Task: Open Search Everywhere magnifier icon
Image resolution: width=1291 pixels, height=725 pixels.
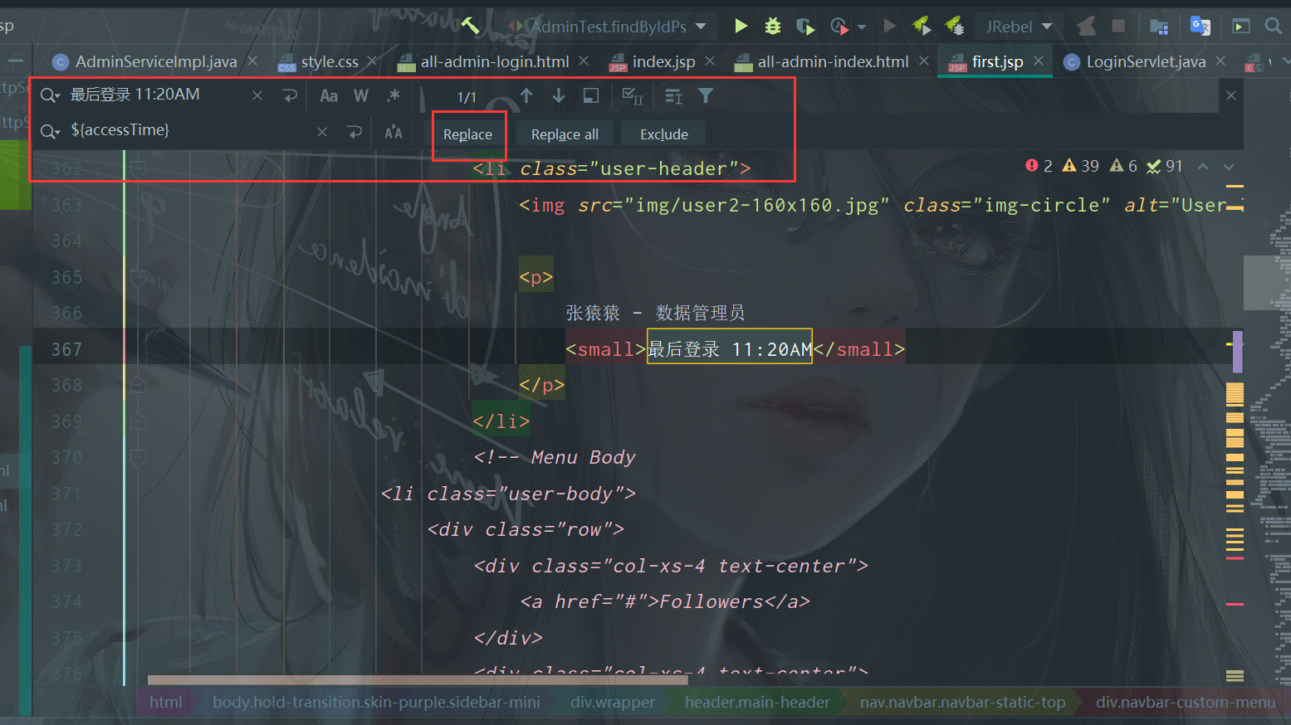Action: [1273, 26]
